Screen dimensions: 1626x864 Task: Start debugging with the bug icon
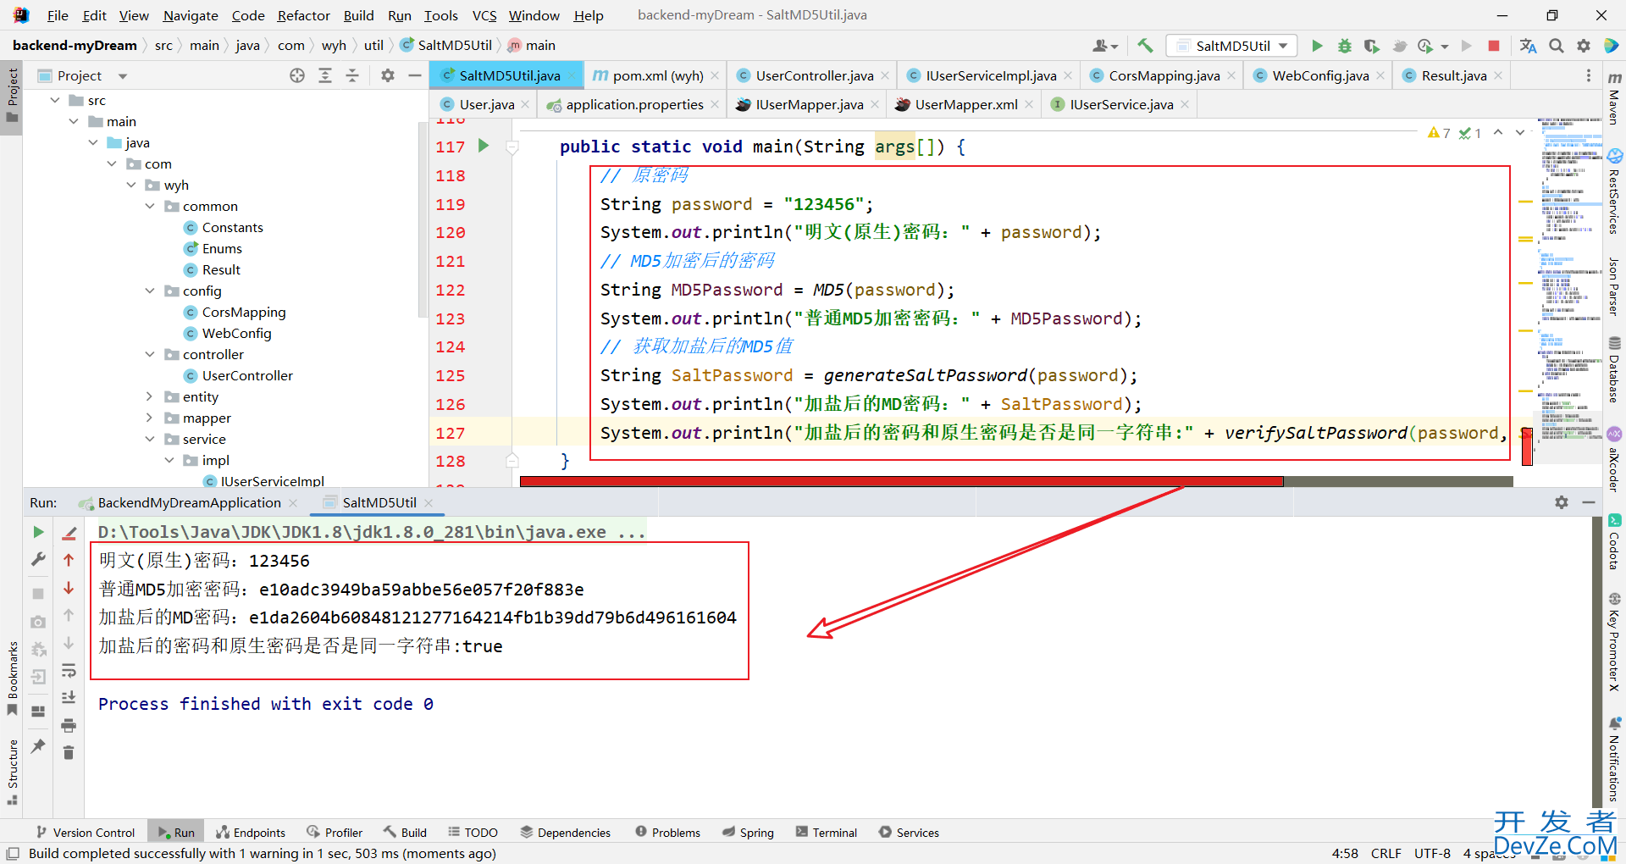[x=1344, y=46]
